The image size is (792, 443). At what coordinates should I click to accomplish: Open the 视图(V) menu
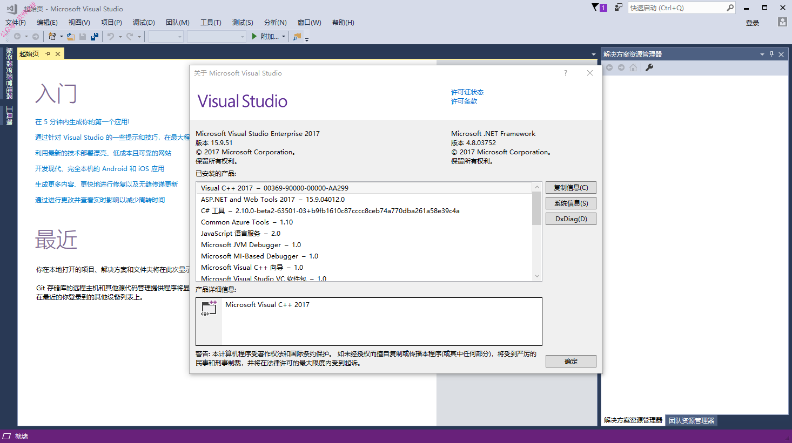click(79, 23)
